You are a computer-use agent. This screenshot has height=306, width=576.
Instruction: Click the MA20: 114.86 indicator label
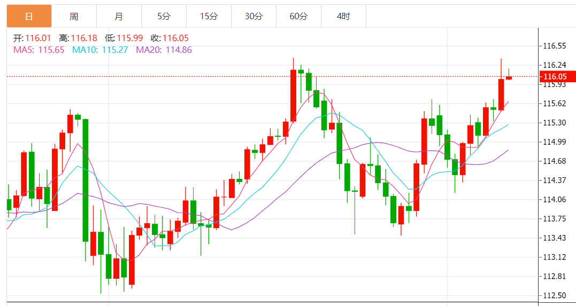click(x=164, y=50)
